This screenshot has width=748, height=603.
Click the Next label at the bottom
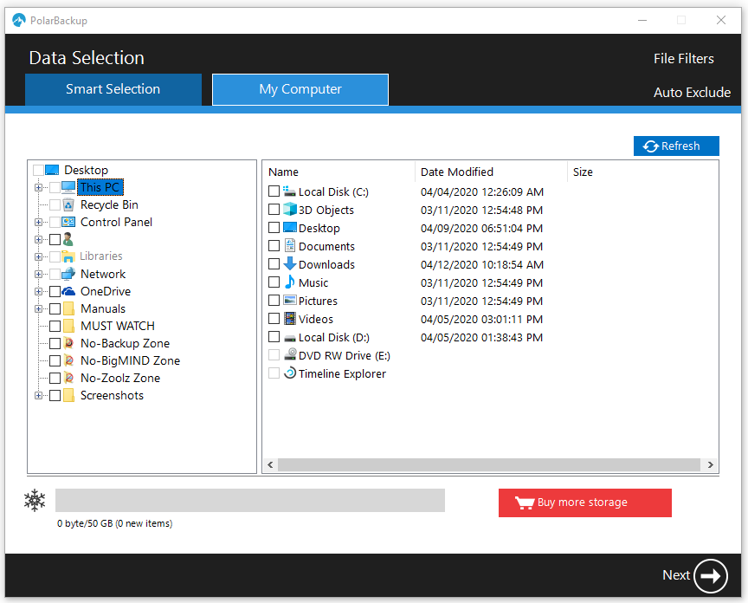pyautogui.click(x=676, y=574)
